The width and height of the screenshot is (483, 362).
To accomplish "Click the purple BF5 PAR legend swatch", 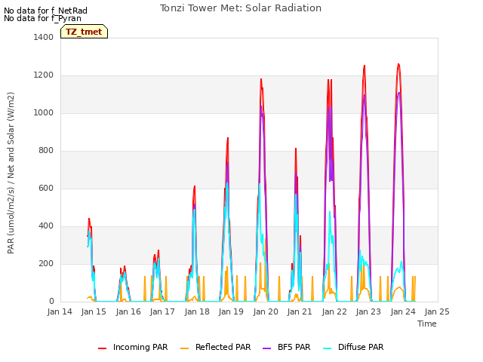I will (266, 348).
